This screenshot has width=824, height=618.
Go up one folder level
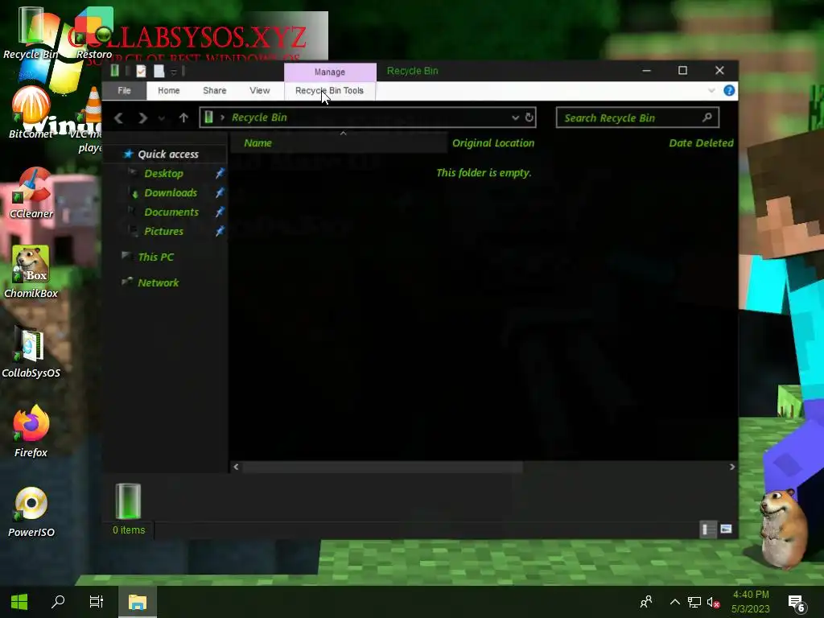(x=183, y=117)
